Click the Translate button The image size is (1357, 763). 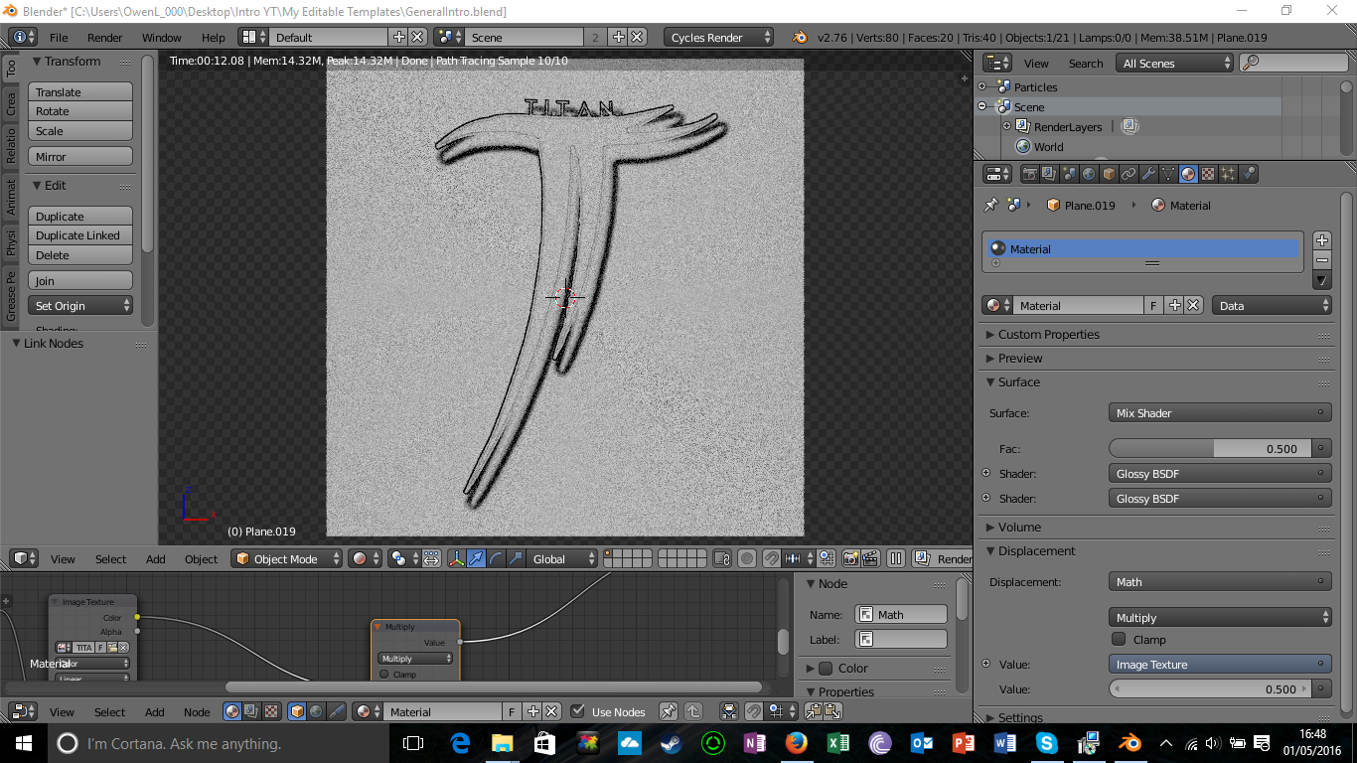click(x=80, y=91)
